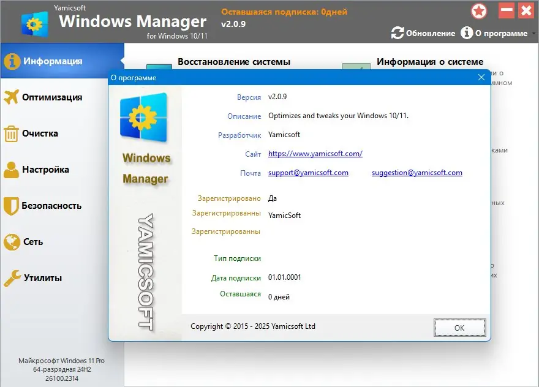539x387 pixels.
Task: Click the airplane icon for Оптимизация
Action: 12,97
